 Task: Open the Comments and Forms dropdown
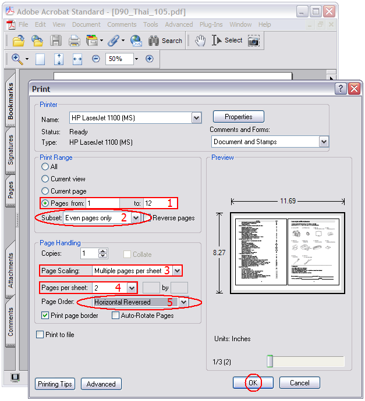pos(324,142)
